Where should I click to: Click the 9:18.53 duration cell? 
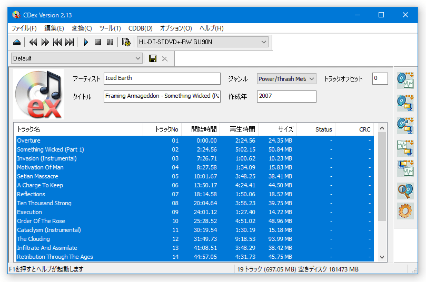click(245, 239)
